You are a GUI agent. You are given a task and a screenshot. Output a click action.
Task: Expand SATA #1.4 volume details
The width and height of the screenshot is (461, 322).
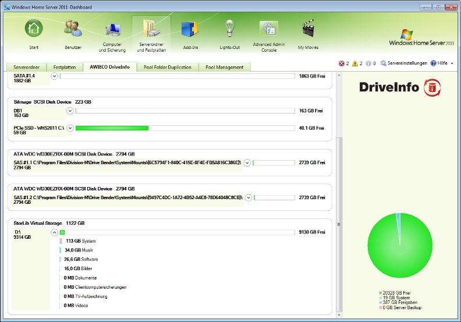click(x=54, y=76)
